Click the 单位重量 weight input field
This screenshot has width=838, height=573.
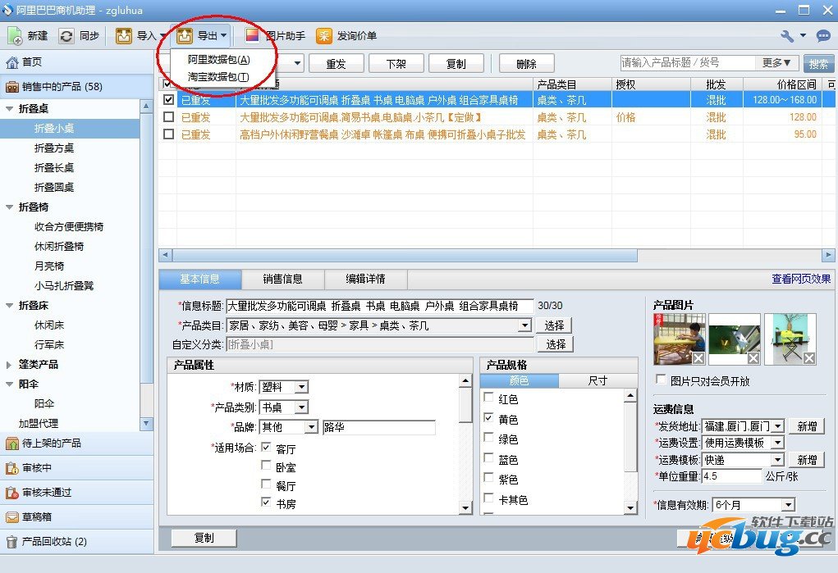click(731, 475)
